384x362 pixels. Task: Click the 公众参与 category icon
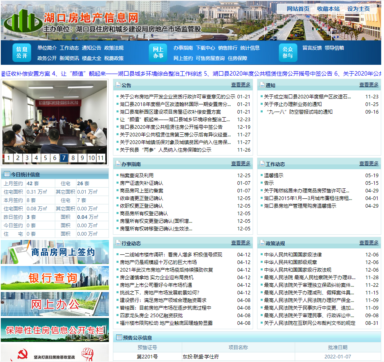pyautogui.click(x=287, y=53)
